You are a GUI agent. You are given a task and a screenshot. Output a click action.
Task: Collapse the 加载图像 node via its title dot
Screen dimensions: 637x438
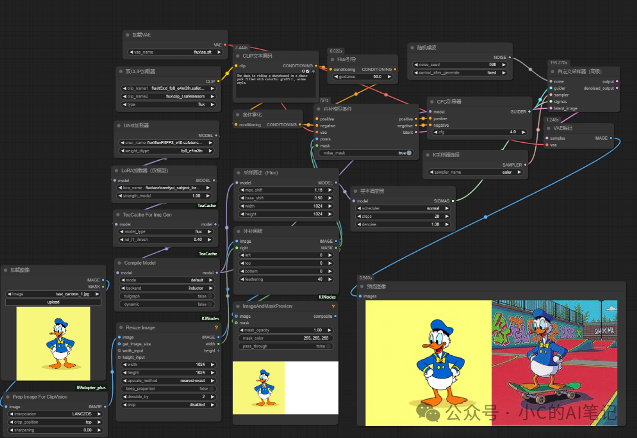pyautogui.click(x=6, y=270)
